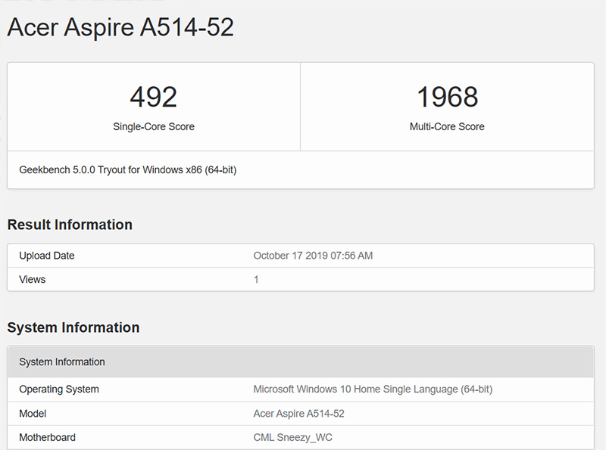Click the 1968 multi-core score number
Image resolution: width=606 pixels, height=450 pixels.
pyautogui.click(x=447, y=97)
